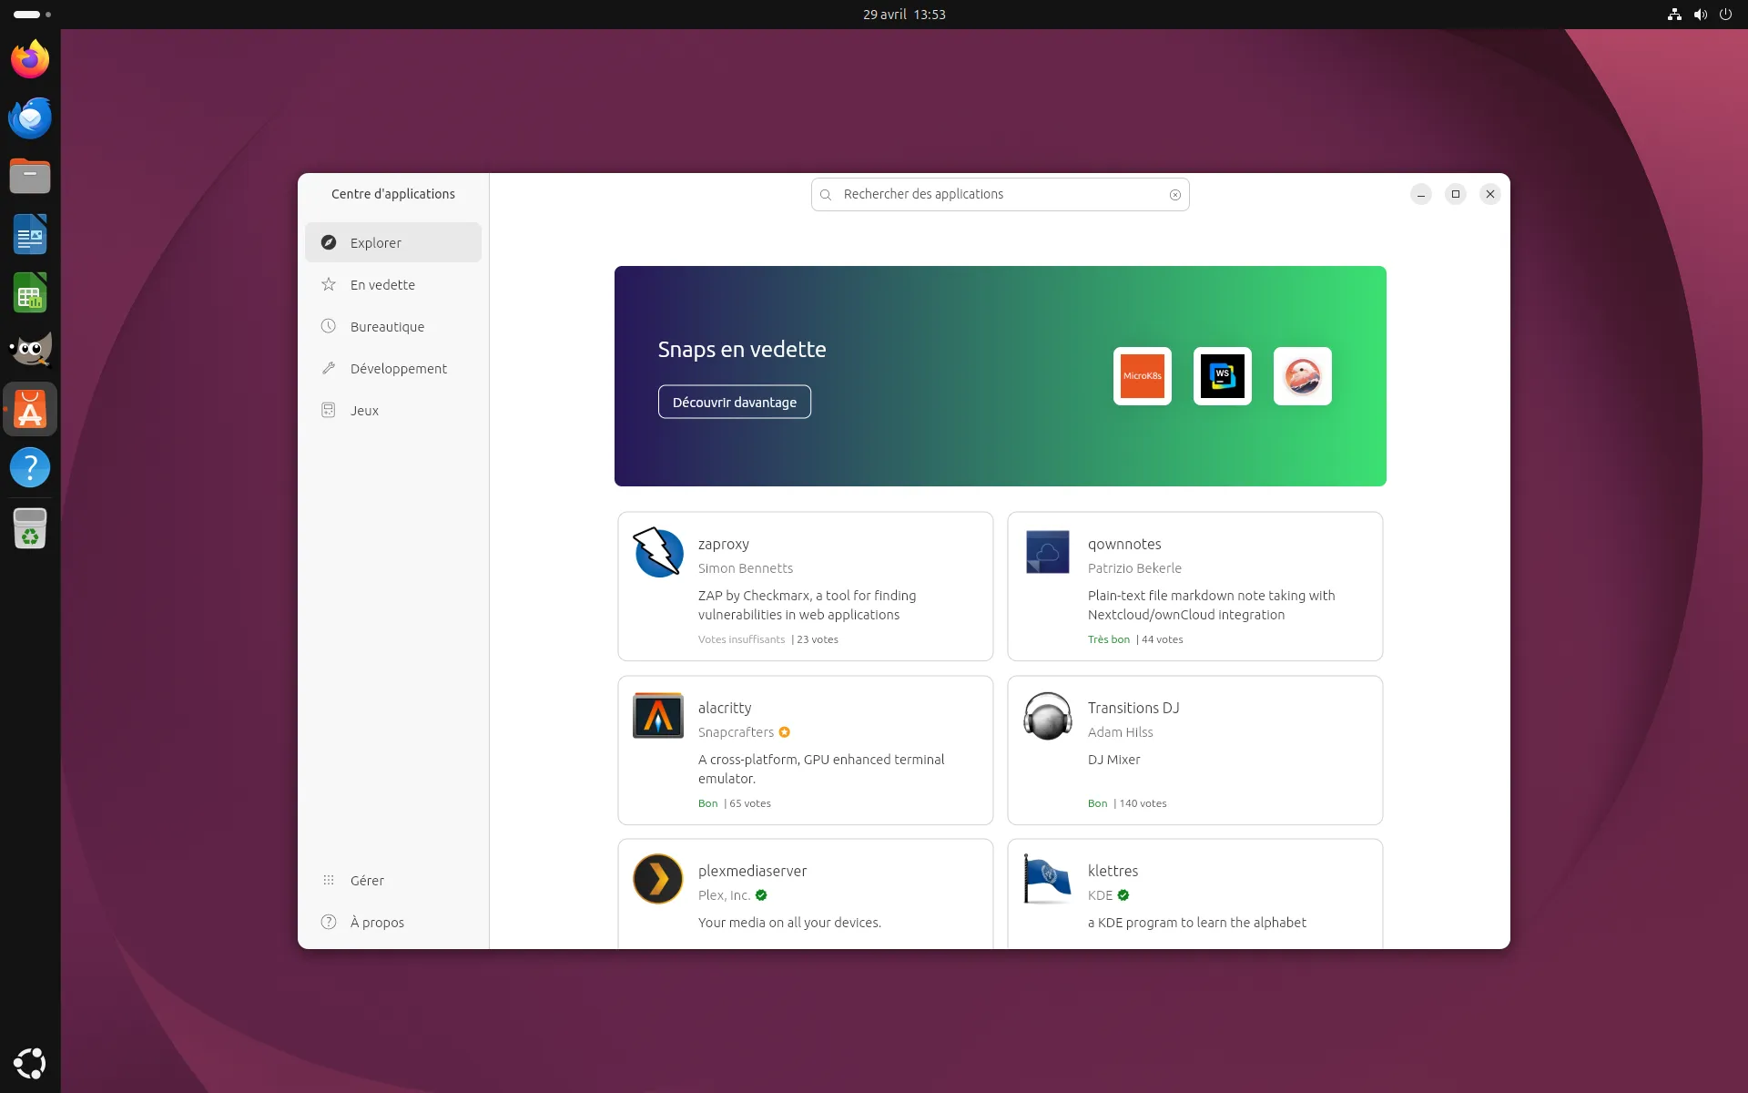Open the Bureautique category
This screenshot has height=1093, width=1748.
point(393,326)
